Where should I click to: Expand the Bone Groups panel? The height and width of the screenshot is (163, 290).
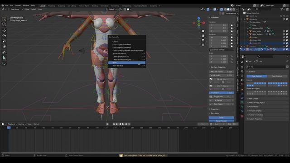coord(253,99)
